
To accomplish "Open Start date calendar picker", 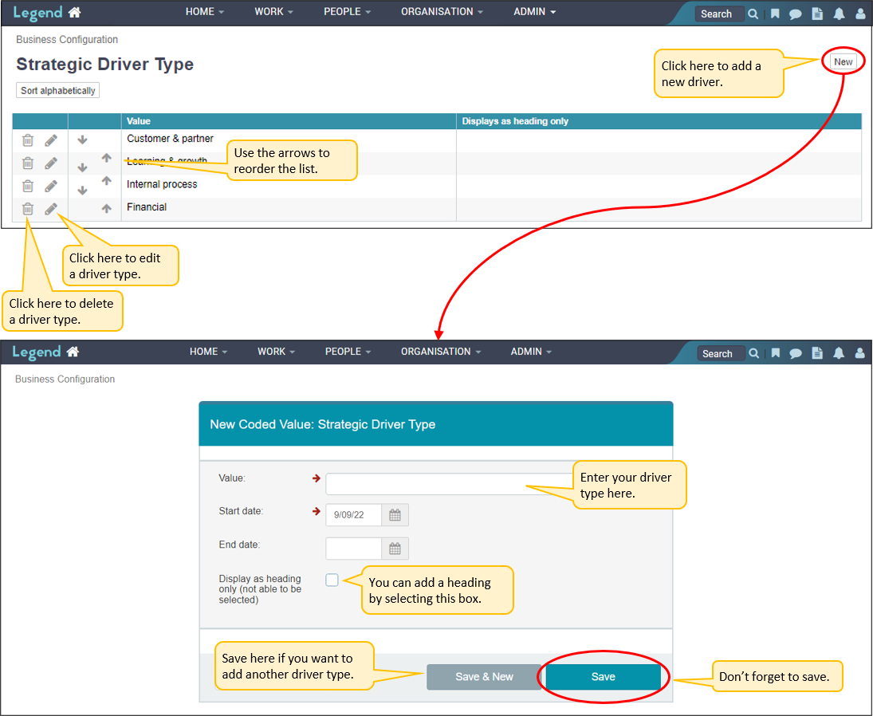I will pyautogui.click(x=395, y=515).
